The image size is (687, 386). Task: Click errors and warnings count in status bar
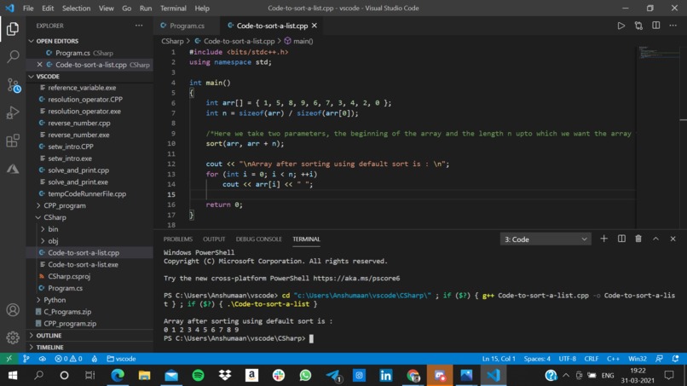[68, 359]
